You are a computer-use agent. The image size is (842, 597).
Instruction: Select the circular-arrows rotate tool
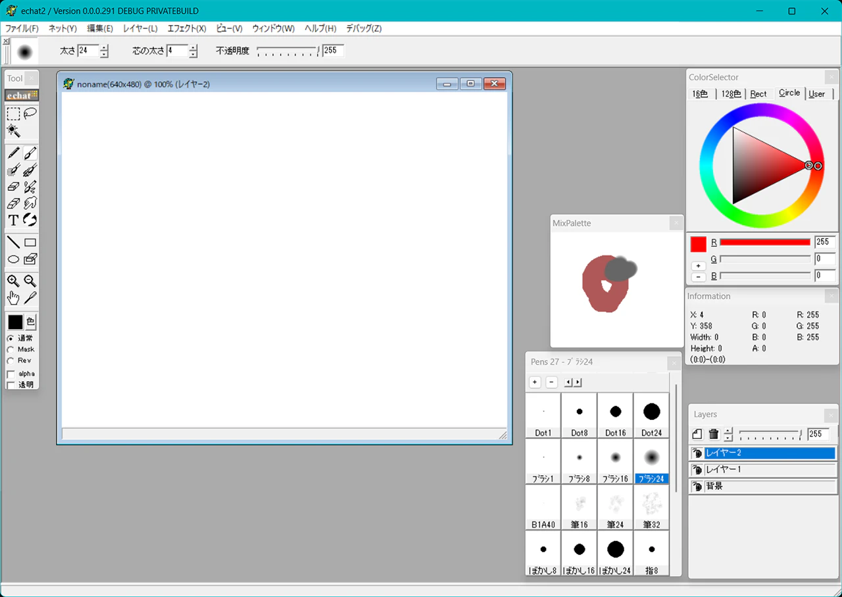(30, 220)
